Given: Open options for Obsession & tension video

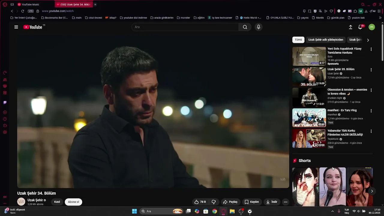Looking at the screenshot, I should tap(371, 90).
